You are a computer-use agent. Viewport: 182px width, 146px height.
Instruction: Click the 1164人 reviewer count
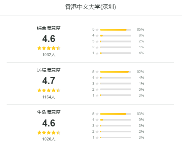click(x=49, y=97)
